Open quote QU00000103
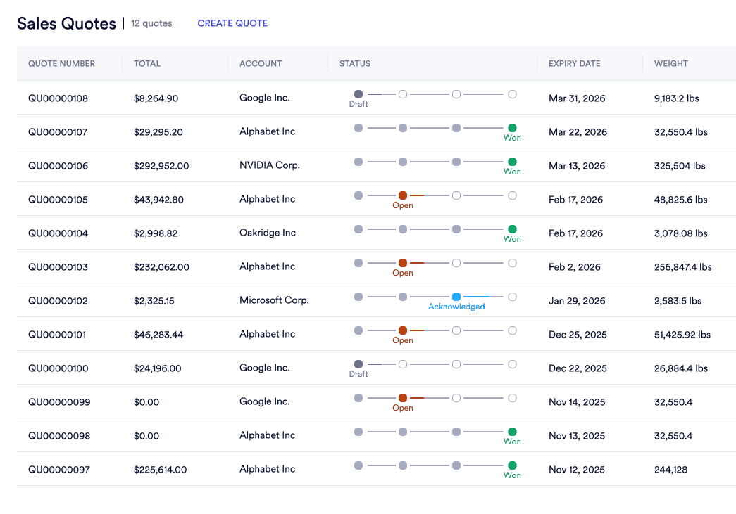736x514 pixels. (58, 267)
